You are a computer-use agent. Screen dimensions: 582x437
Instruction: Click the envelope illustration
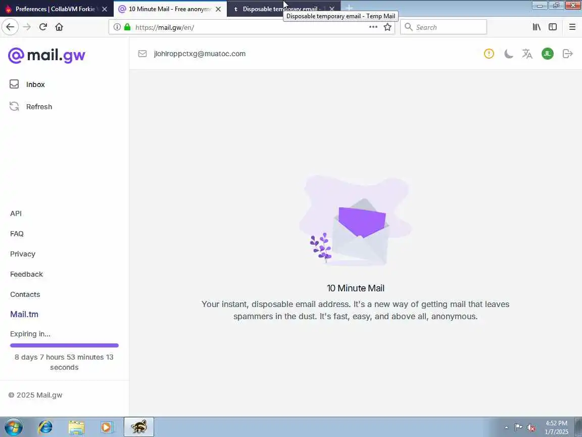pos(356,221)
